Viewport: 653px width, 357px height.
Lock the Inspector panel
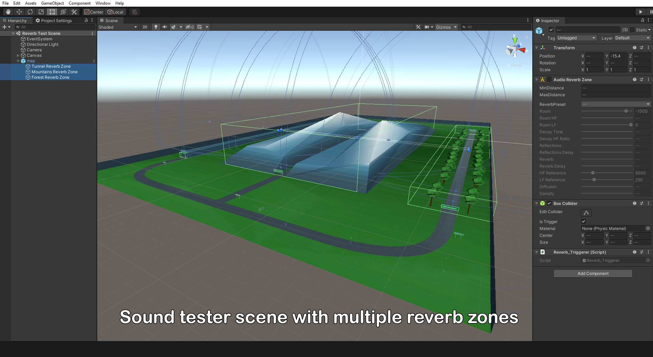coord(642,20)
